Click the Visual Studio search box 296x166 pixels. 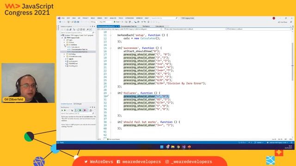pos(164,18)
